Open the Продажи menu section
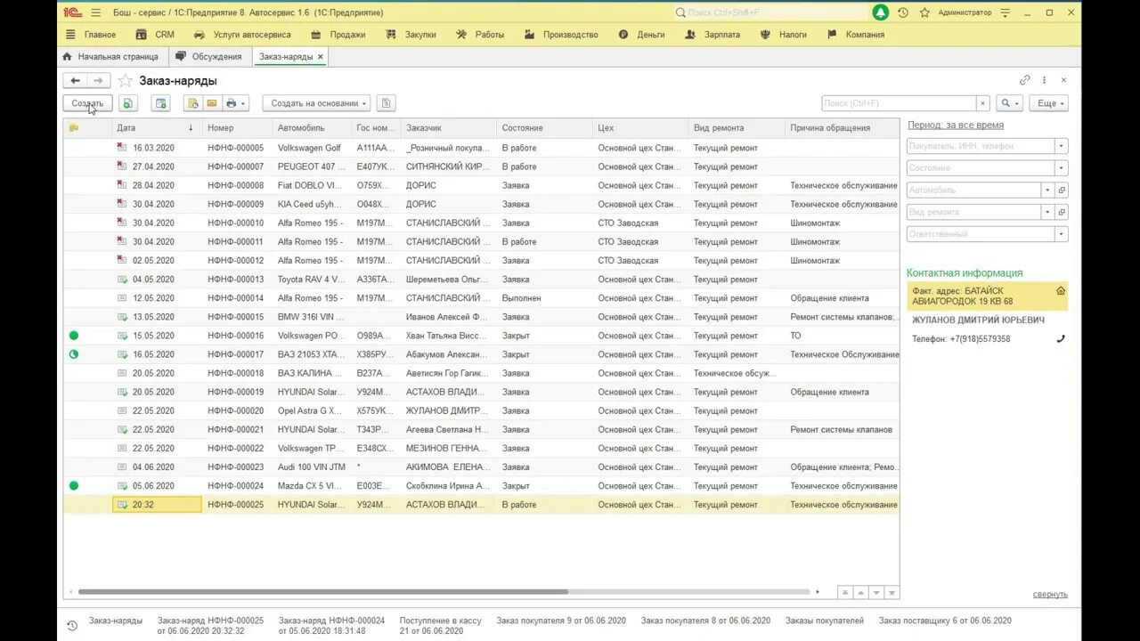Screen dimensions: 1140x641 tap(338, 35)
